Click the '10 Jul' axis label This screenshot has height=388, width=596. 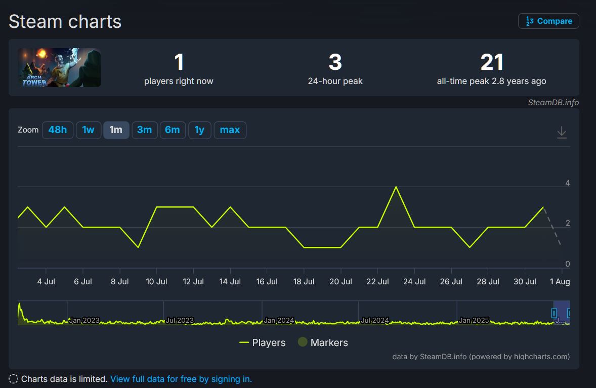[x=156, y=282]
